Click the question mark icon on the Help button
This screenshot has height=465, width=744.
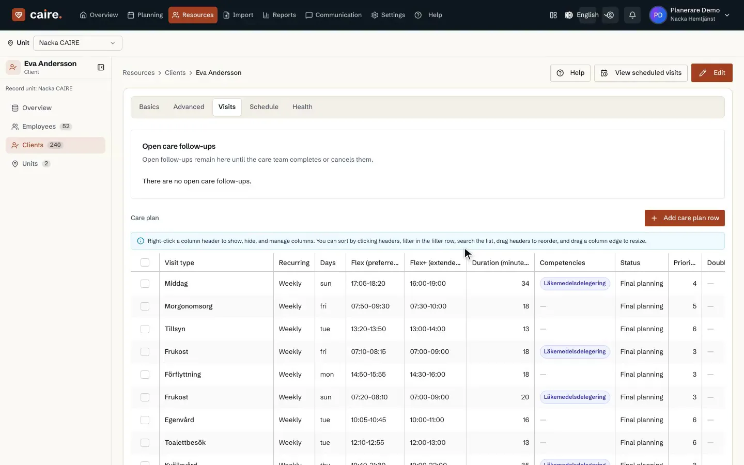[560, 73]
